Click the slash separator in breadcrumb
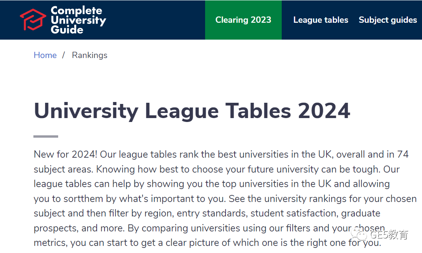This screenshot has width=422, height=253. coord(64,55)
